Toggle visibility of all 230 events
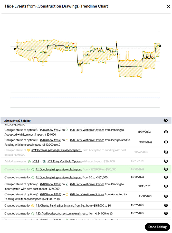Viewport: 172px width, 233px height. coord(166,120)
